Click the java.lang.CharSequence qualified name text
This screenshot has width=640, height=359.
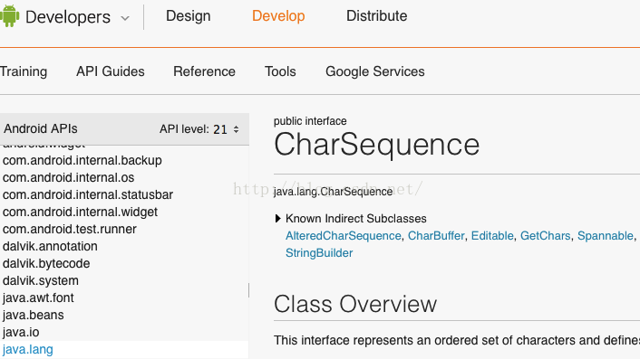click(x=333, y=192)
